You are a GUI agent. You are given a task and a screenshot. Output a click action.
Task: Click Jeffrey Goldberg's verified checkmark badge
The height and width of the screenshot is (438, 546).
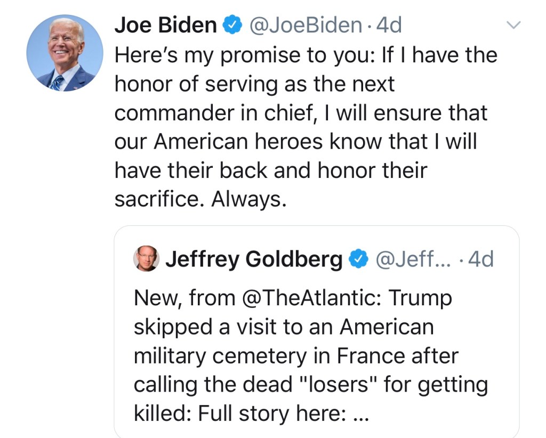point(357,259)
